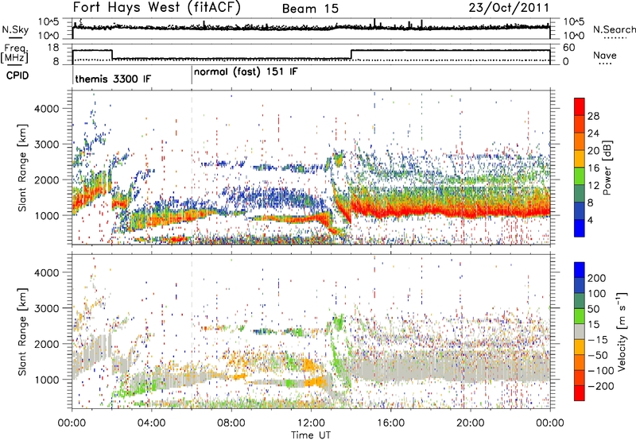The width and height of the screenshot is (636, 440).
Task: Click the "28" Power colorbar value
Action: coord(593,116)
